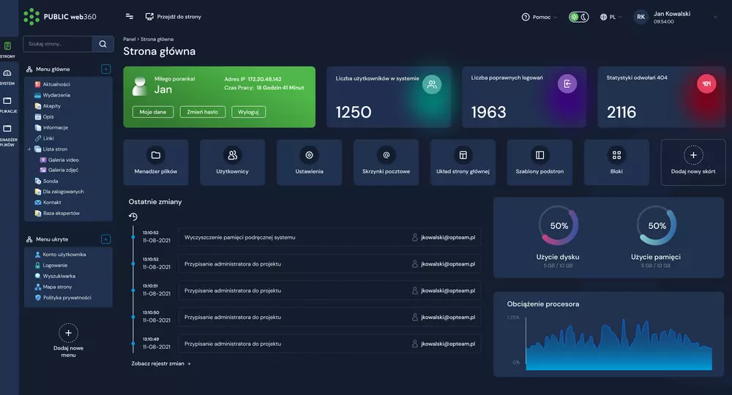The image size is (732, 395).
Task: Open the Układ strony głównej layout tile
Action: pyautogui.click(x=463, y=162)
